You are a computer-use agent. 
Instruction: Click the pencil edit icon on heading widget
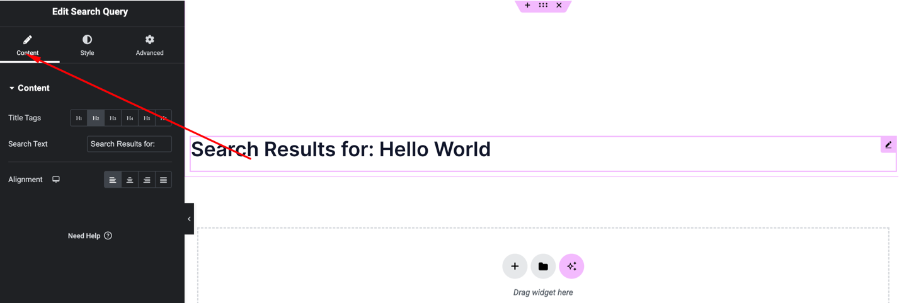tap(888, 144)
